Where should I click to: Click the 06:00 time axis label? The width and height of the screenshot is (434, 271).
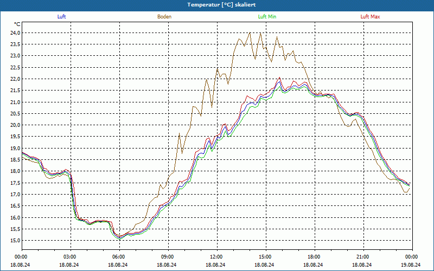[x=118, y=257]
